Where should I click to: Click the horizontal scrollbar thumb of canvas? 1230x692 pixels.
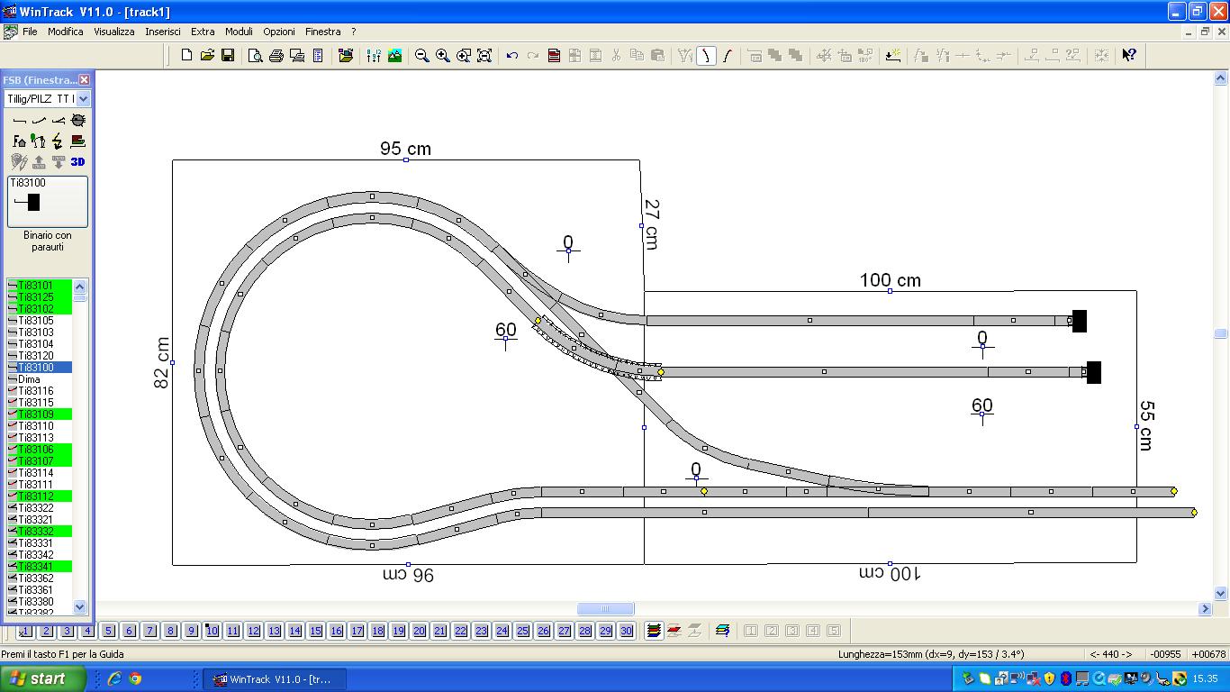[605, 609]
